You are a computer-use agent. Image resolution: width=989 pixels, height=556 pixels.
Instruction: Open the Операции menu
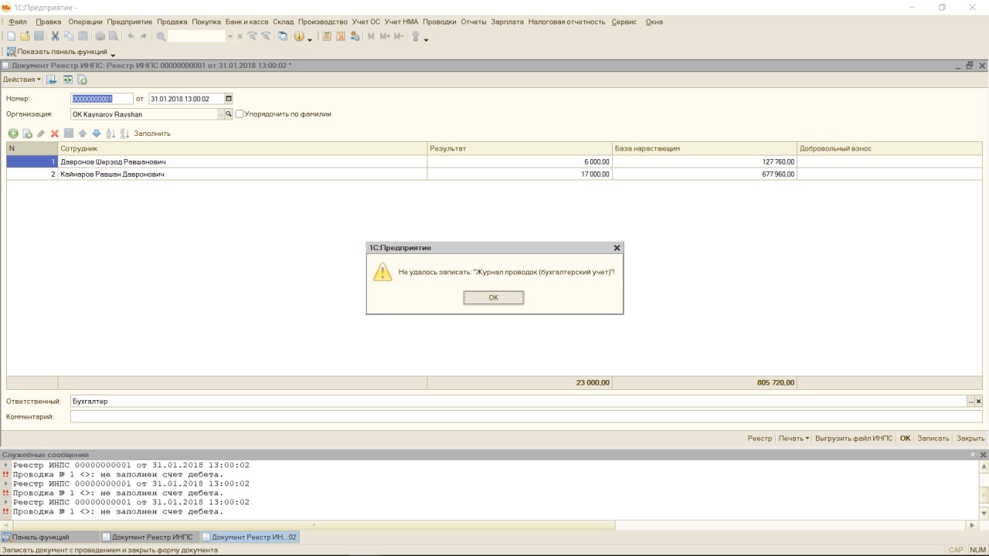click(85, 22)
